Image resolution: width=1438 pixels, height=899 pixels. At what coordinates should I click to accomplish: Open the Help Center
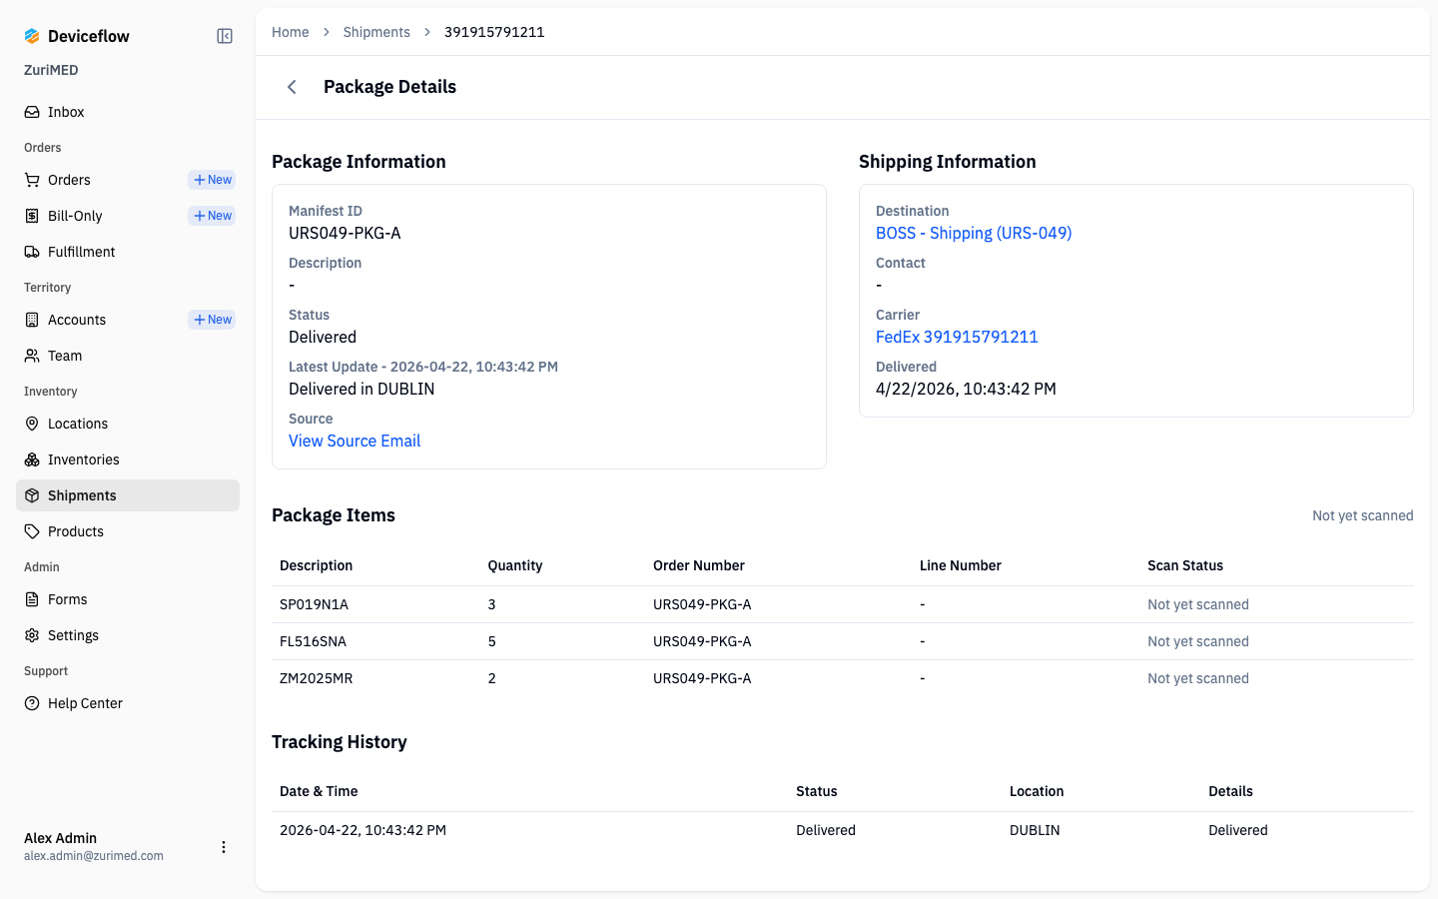(128, 703)
